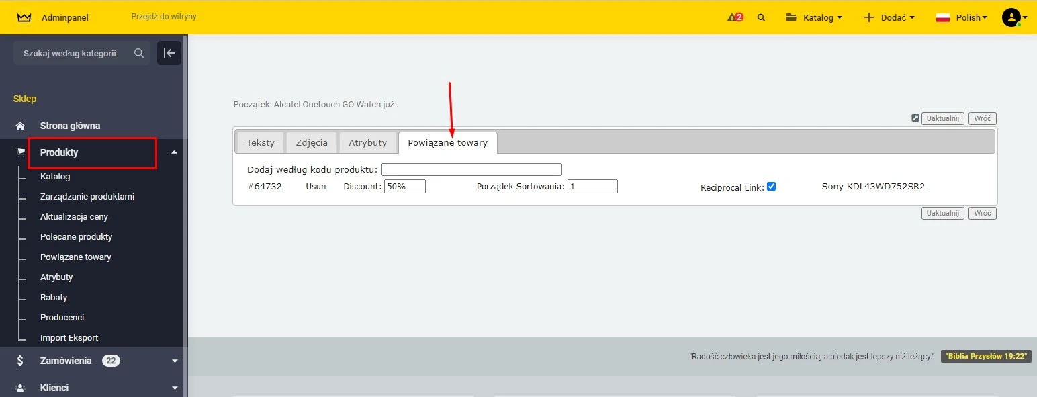Open Przejdź do witryny link
Viewport: 1037px width, 397px height.
(x=163, y=17)
